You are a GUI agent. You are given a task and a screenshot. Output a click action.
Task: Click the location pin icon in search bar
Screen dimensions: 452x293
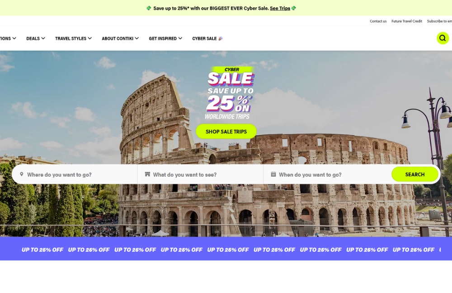(x=22, y=174)
